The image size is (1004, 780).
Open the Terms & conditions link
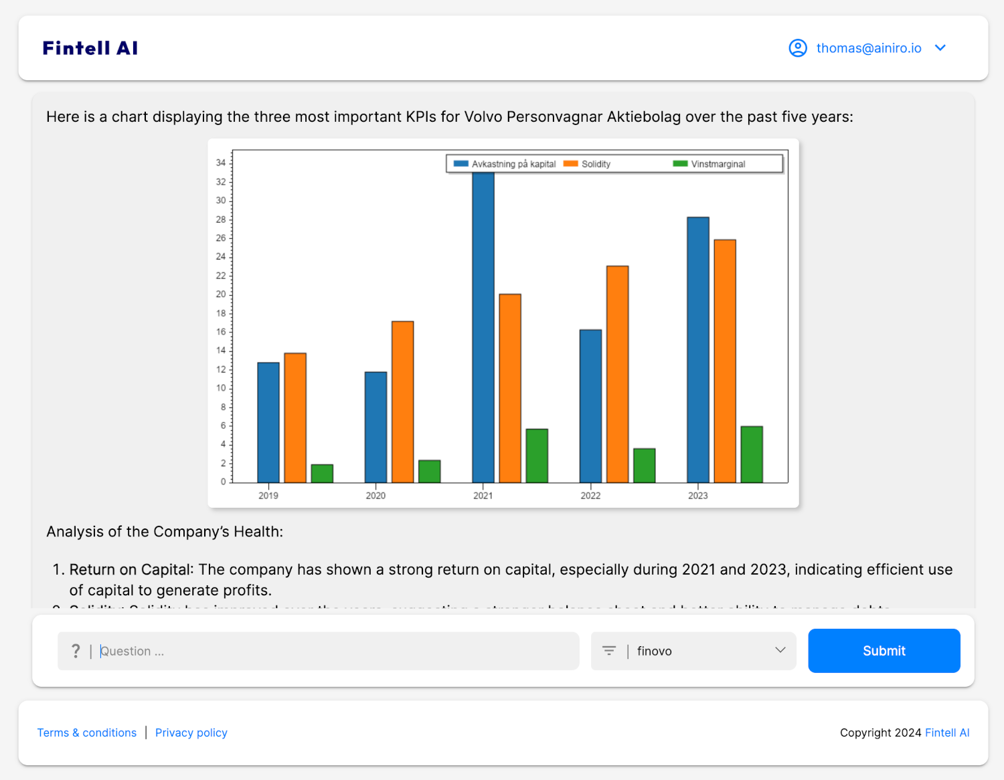click(x=87, y=733)
